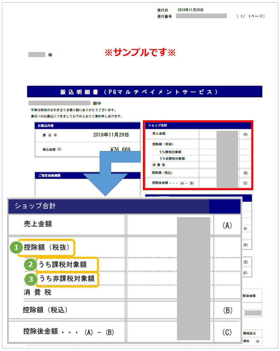Click the 御中 text after the company name
This screenshot has width=280, height=351.
click(x=97, y=103)
